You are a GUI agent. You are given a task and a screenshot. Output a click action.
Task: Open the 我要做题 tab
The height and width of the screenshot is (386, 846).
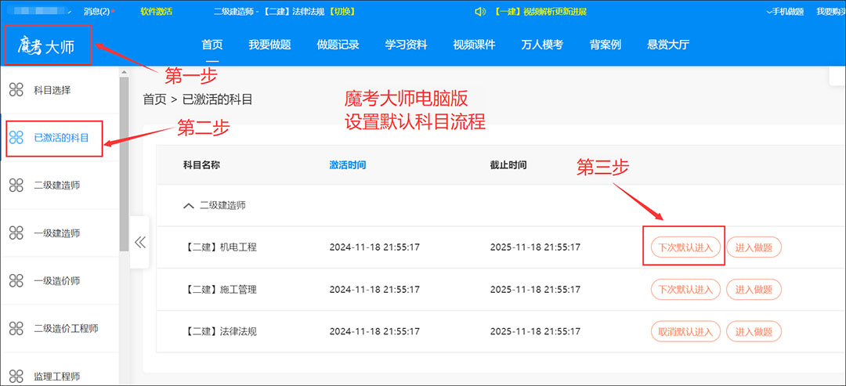[x=269, y=45]
